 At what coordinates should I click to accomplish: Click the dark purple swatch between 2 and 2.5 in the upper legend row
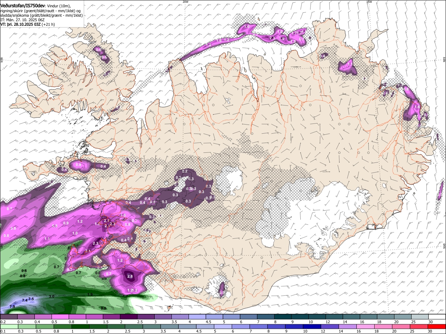128,317
